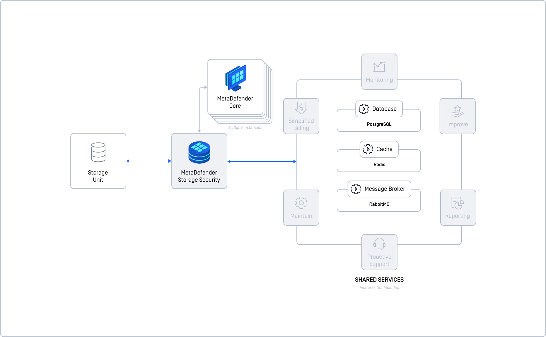Screen dimensions: 546x337
Task: Click the Improve star-in-hand icon
Action: tap(458, 111)
